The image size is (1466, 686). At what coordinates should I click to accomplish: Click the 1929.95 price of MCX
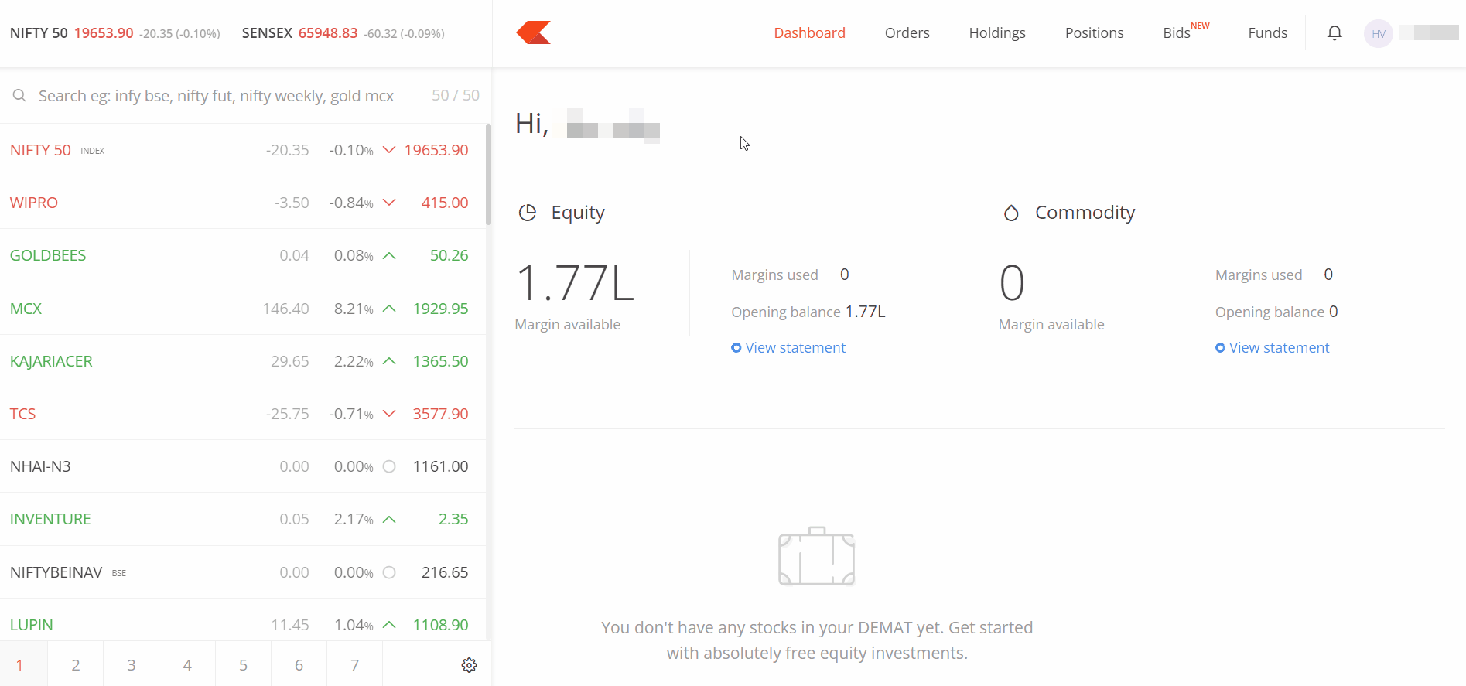tap(440, 309)
